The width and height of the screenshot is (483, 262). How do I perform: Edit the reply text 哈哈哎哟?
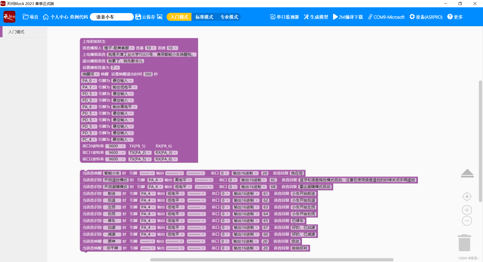299,248
